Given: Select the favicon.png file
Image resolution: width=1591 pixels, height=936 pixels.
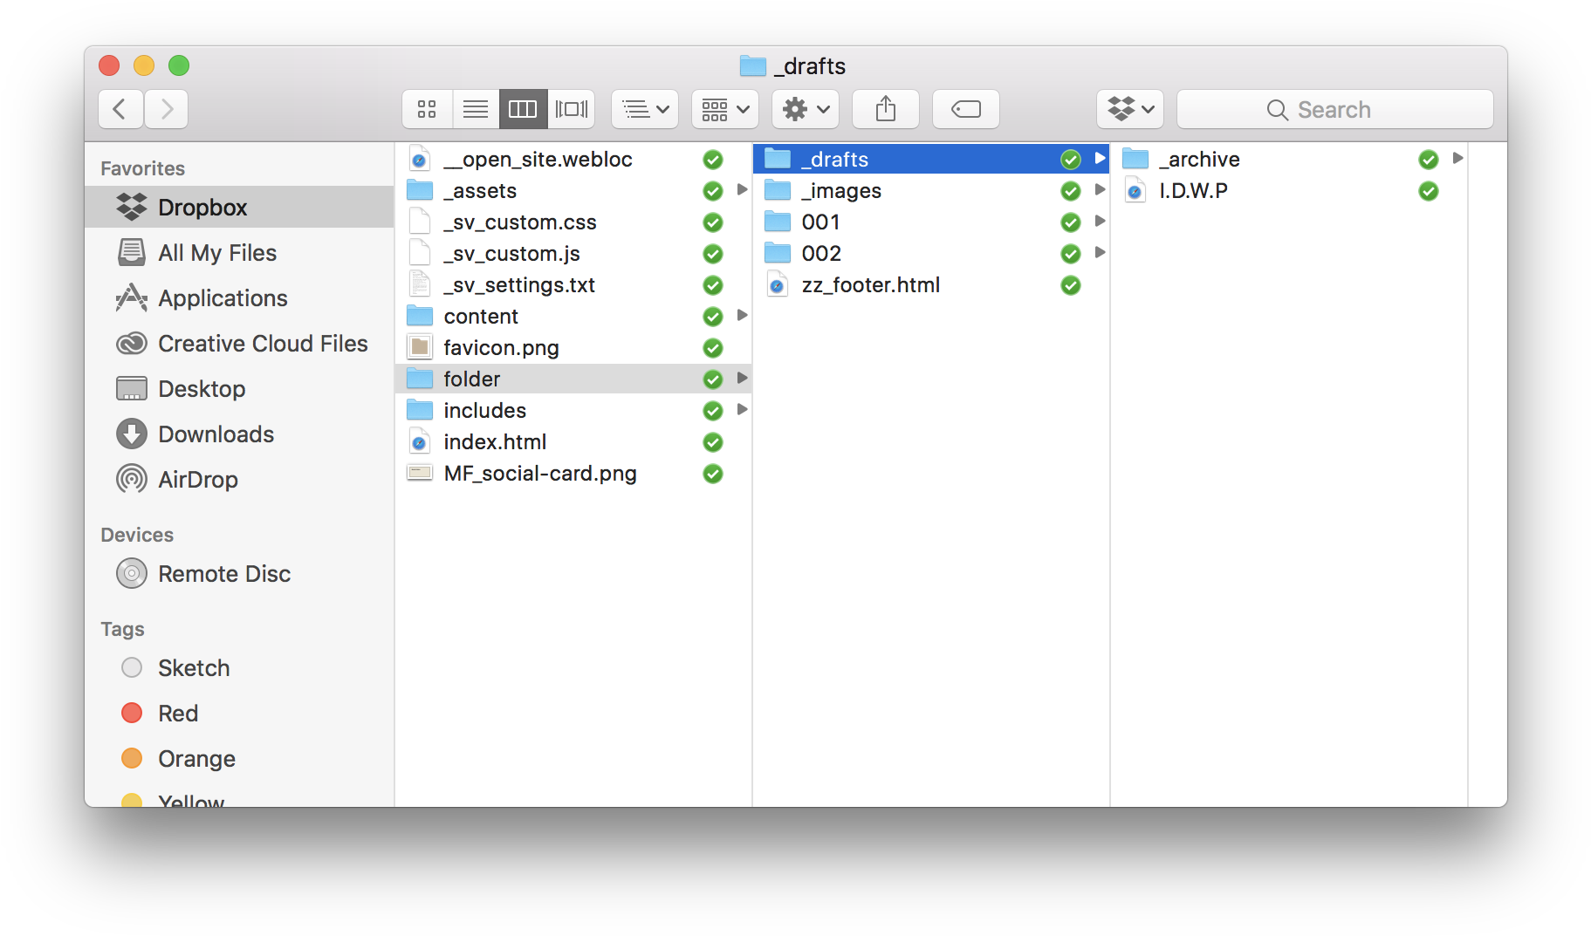Looking at the screenshot, I should 573,348.
